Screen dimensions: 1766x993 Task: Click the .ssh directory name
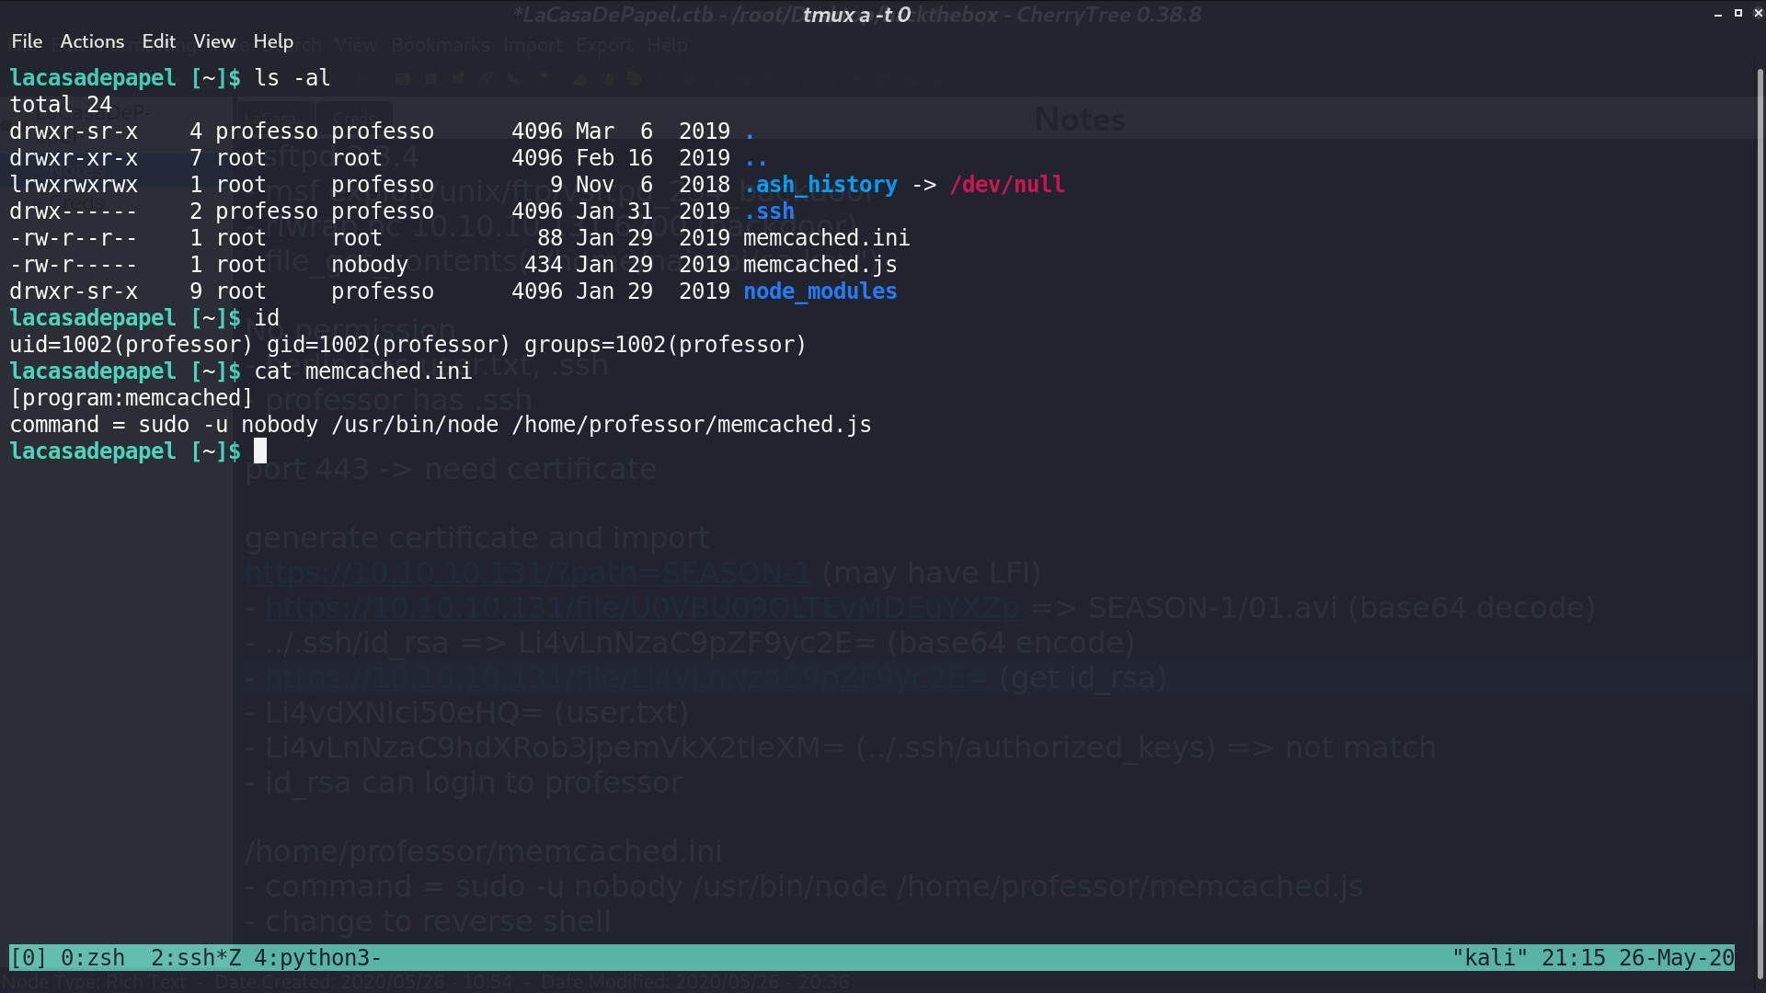click(769, 211)
